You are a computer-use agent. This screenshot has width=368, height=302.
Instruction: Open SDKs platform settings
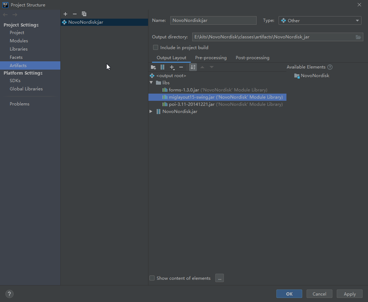coord(15,81)
